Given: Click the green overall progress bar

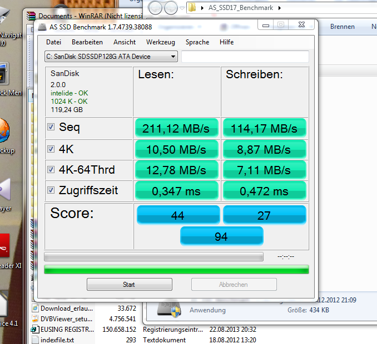Looking at the screenshot, I should click(x=176, y=270).
